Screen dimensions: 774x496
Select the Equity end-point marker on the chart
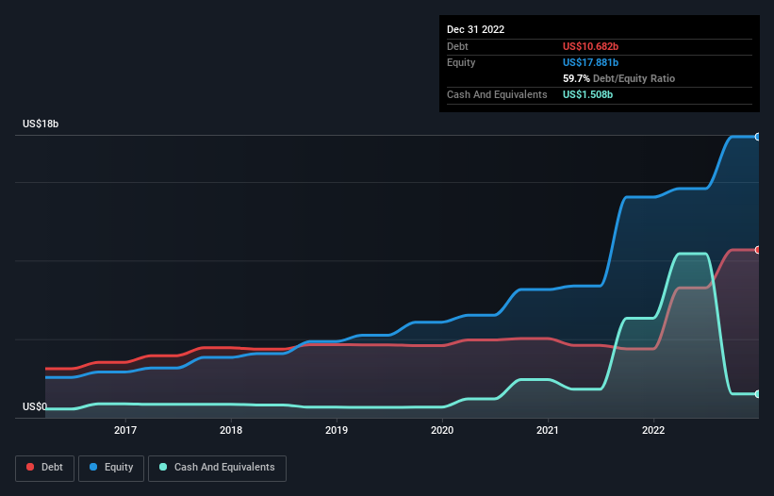(x=757, y=137)
